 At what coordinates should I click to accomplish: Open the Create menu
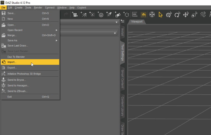coord(19,8)
